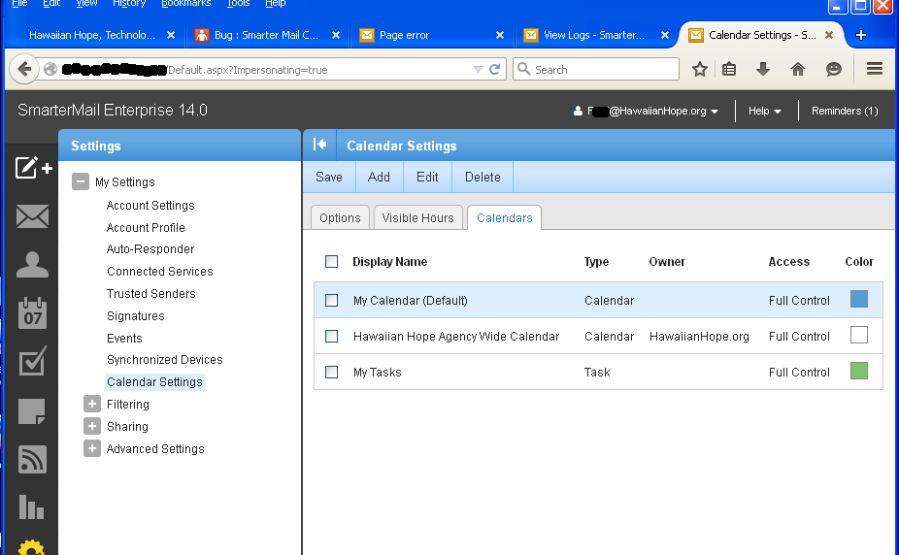This screenshot has width=899, height=555.
Task: Close the Hawaiian Hope tab
Action: click(x=171, y=35)
